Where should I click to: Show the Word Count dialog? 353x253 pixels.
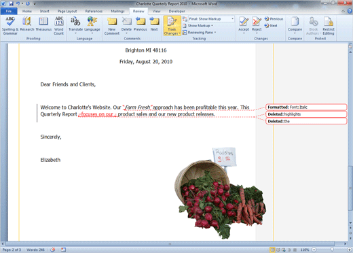tap(58, 25)
